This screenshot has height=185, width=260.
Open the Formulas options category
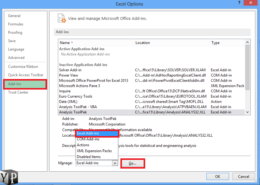tap(15, 24)
